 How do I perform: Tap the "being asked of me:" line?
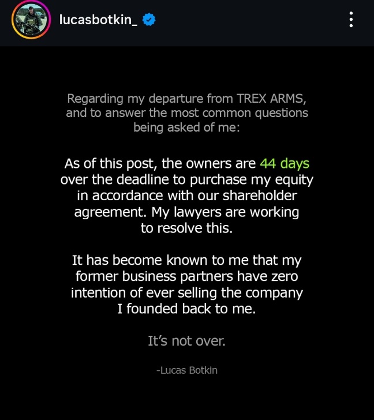186,127
